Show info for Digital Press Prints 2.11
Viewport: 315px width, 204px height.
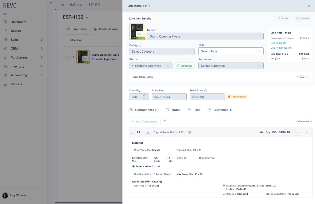tap(189, 132)
